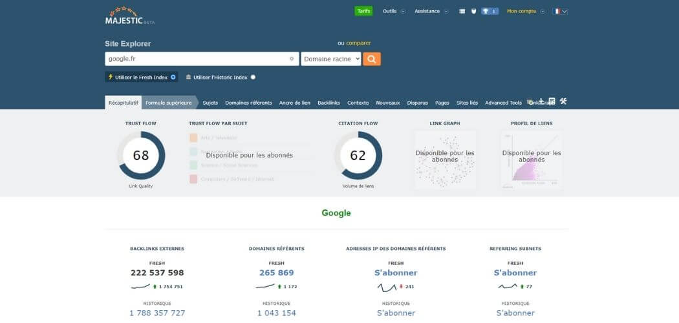Image resolution: width=679 pixels, height=323 pixels.
Task: Select the Fresh Index radio button
Action: [x=173, y=77]
